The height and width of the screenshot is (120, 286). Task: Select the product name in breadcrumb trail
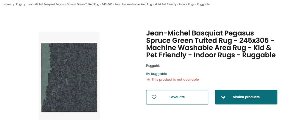point(118,4)
